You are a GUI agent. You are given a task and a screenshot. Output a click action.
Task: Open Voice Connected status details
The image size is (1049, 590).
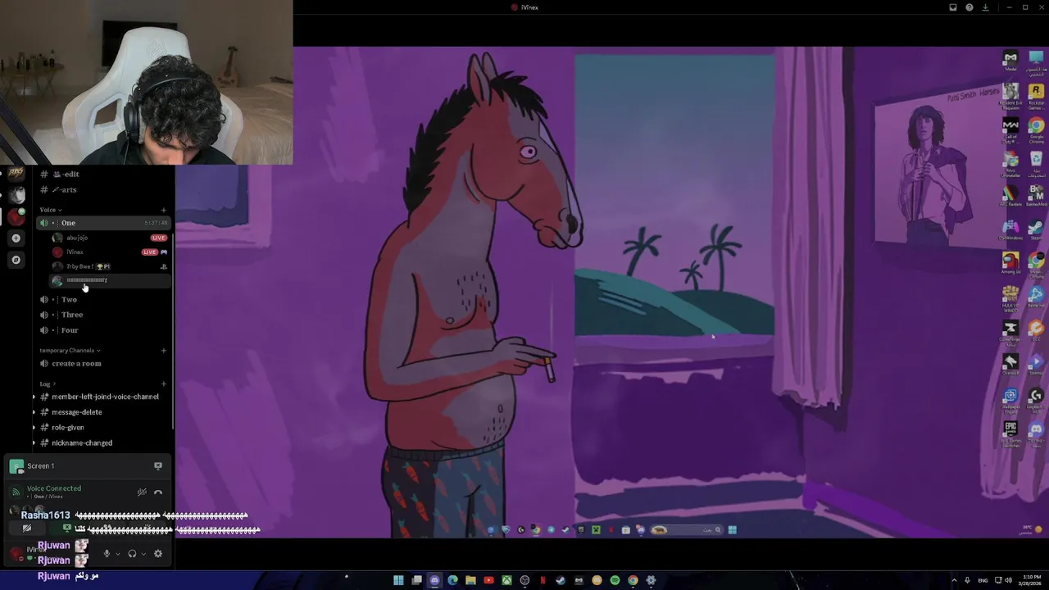click(x=54, y=488)
